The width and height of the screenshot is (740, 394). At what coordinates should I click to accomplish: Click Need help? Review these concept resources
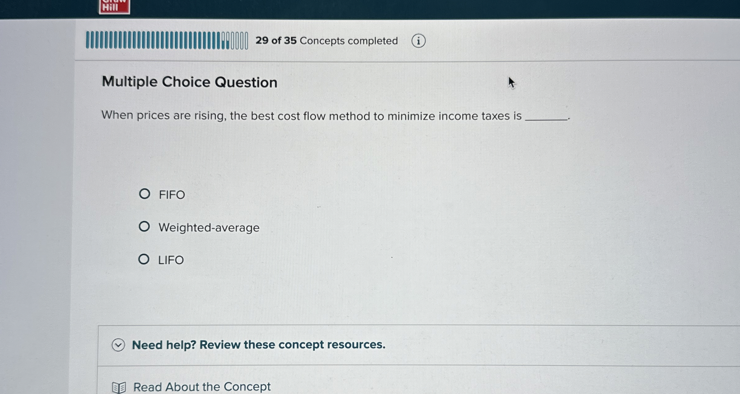coord(258,345)
